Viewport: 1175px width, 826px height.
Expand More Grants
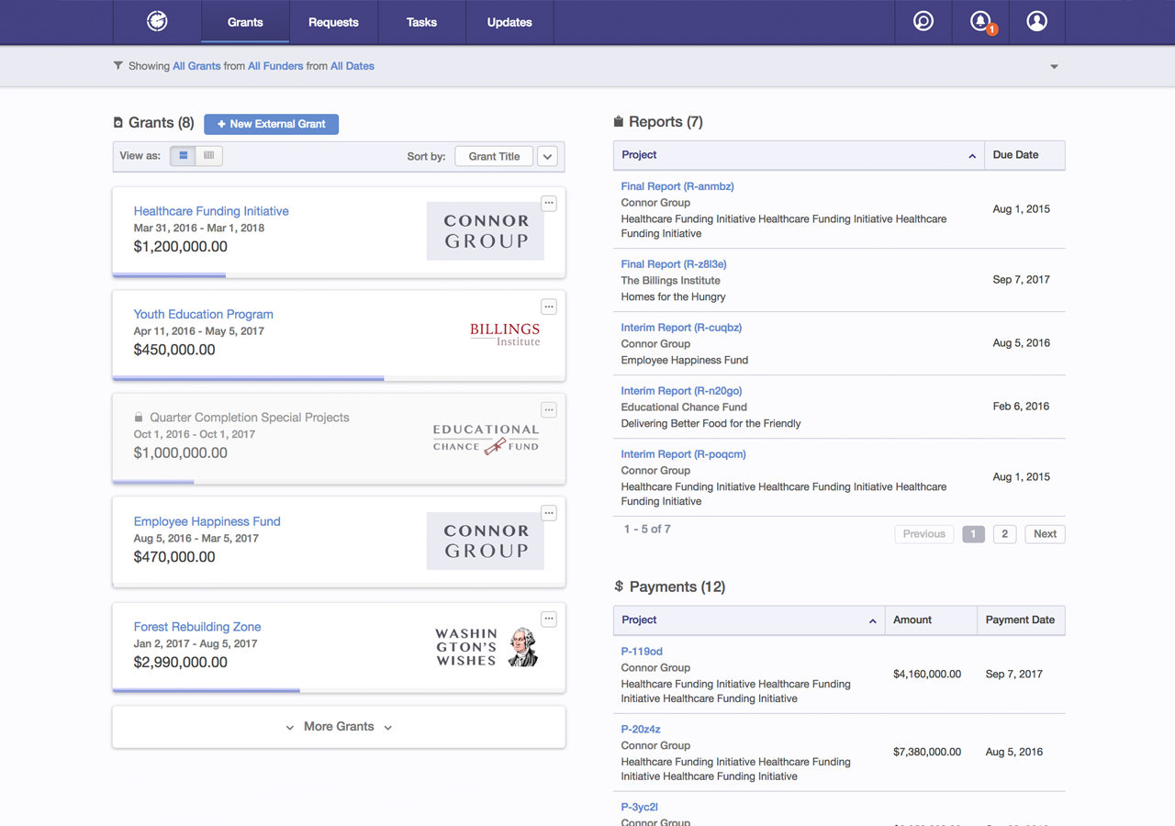(339, 727)
